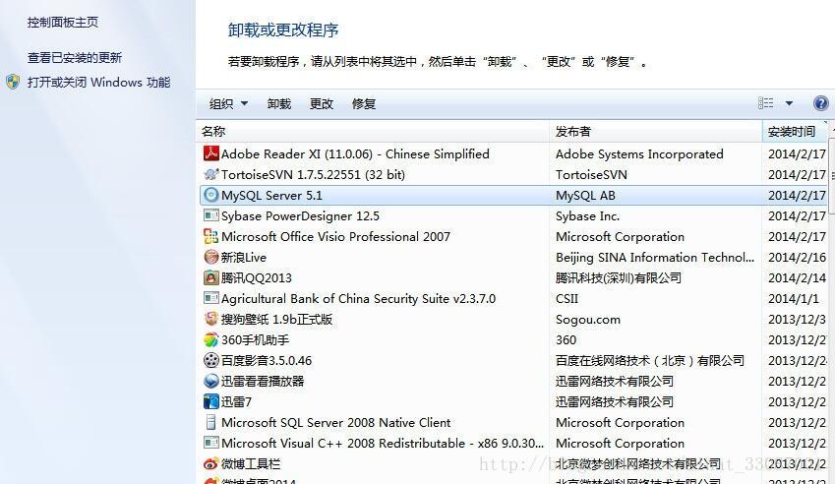Viewport: 835px width, 484px height.
Task: Expand the 组织 dropdown menu
Action: [x=228, y=103]
